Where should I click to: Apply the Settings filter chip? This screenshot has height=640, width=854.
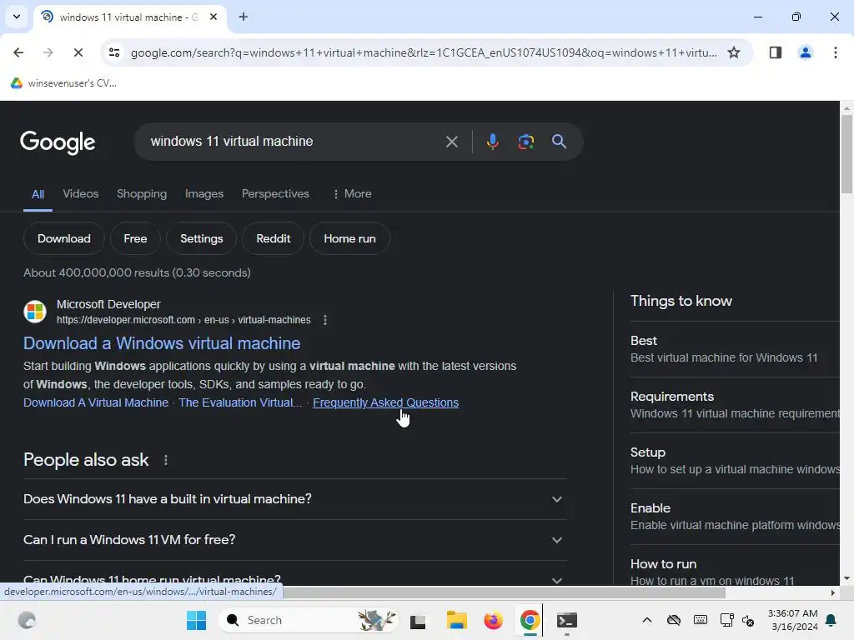[202, 238]
